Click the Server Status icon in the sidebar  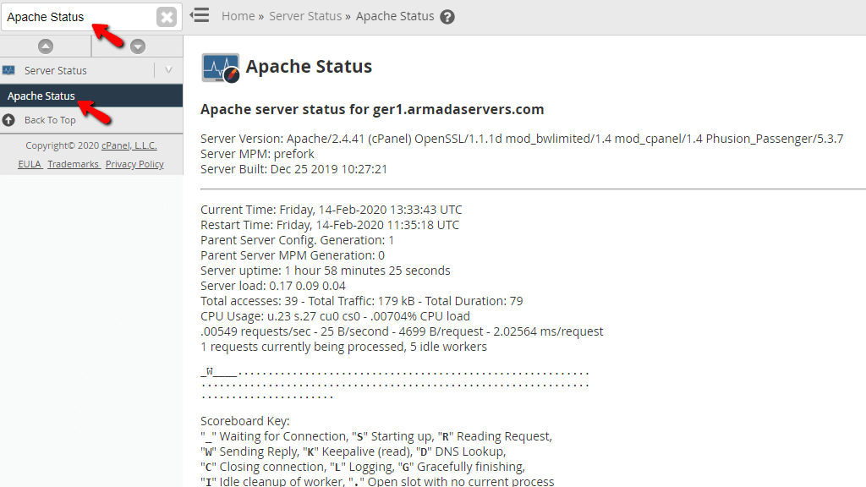click(x=11, y=70)
